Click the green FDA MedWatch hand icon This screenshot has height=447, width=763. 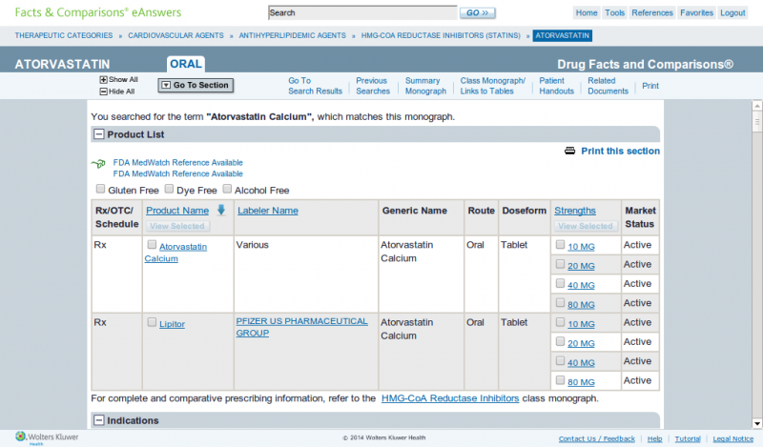[98, 164]
